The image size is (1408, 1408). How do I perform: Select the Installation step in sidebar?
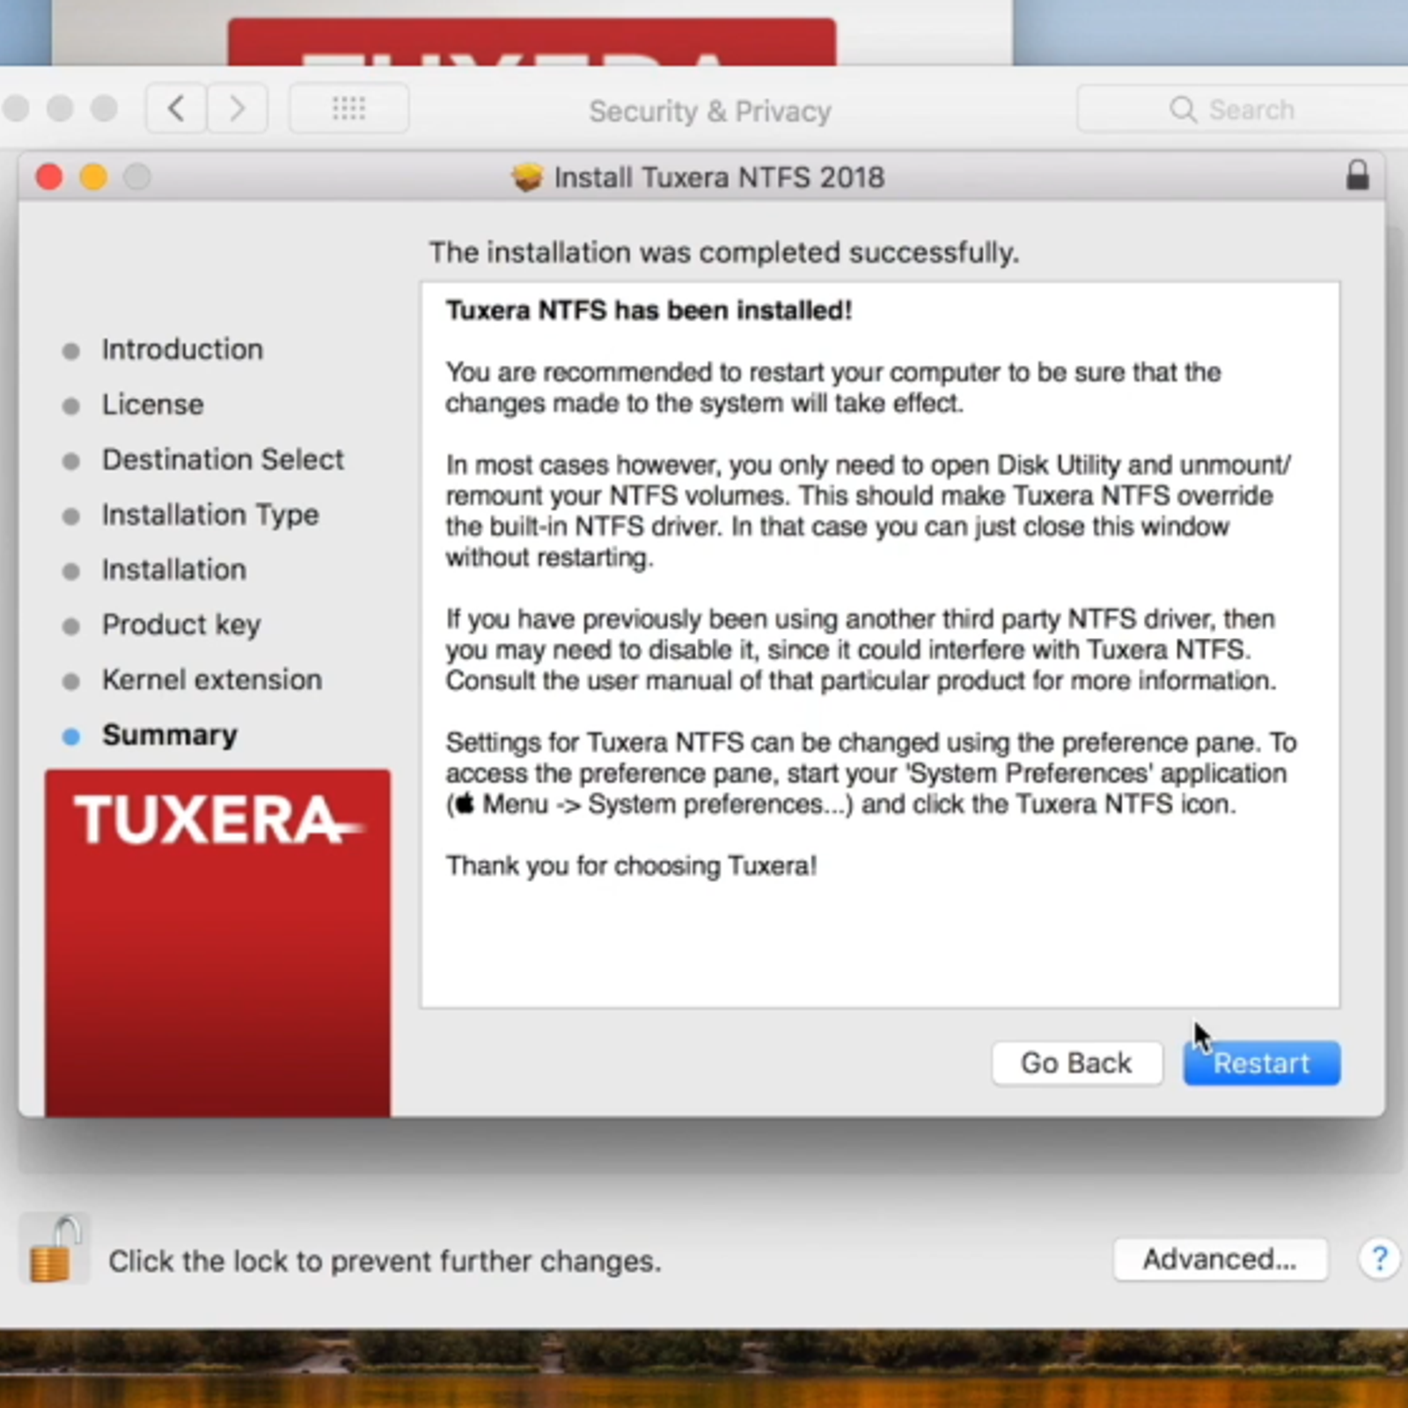(173, 569)
